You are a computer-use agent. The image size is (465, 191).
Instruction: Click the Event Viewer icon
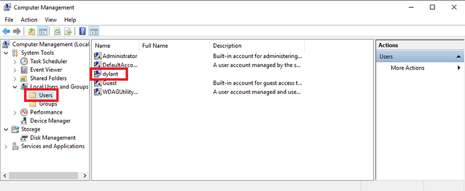(24, 70)
